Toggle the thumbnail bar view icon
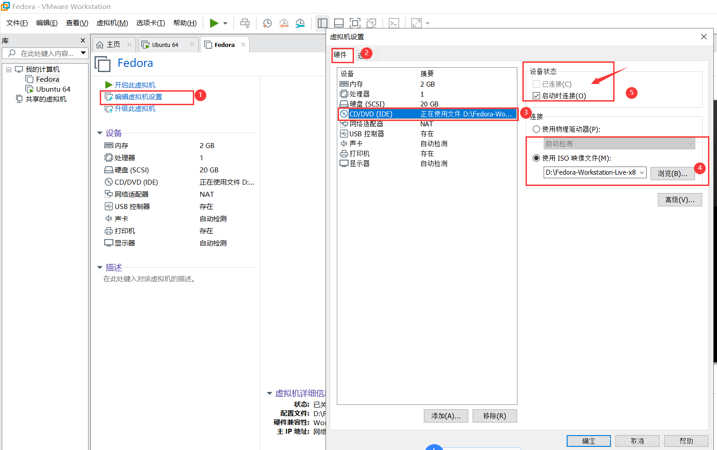The height and width of the screenshot is (450, 717). (x=339, y=23)
